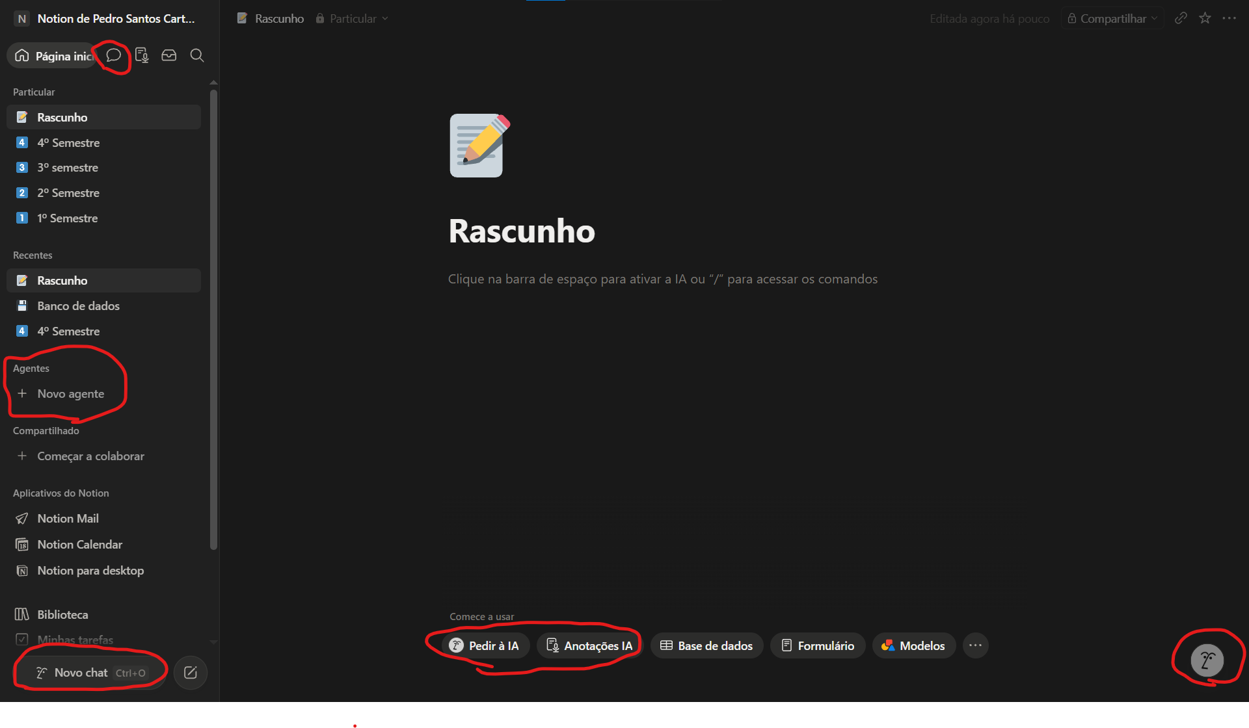The height and width of the screenshot is (728, 1249).
Task: Click the Rascunho breadcrumb in top bar
Action: click(271, 18)
